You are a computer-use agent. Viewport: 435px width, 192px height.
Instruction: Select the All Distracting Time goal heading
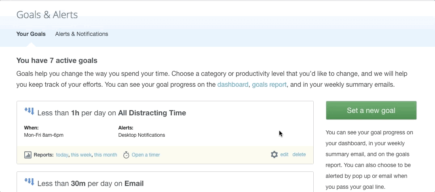coord(112,113)
